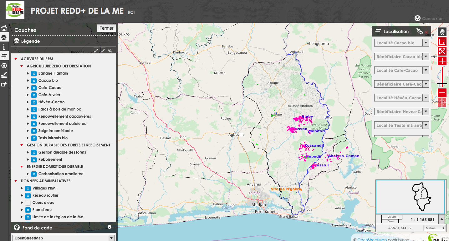This screenshot has height=241, width=449.
Task: Close the layers panel with Fermer
Action: (106, 28)
